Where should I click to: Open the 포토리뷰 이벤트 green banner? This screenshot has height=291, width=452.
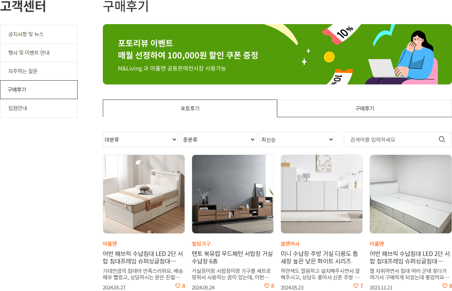pos(277,54)
